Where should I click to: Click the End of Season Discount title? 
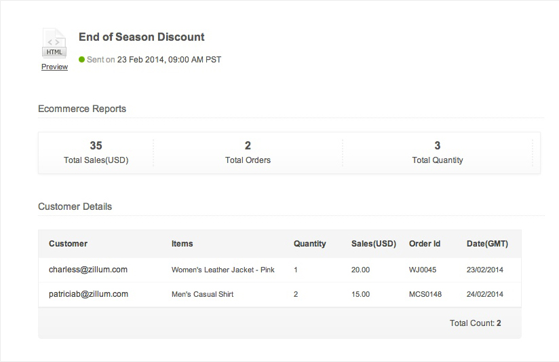click(142, 37)
